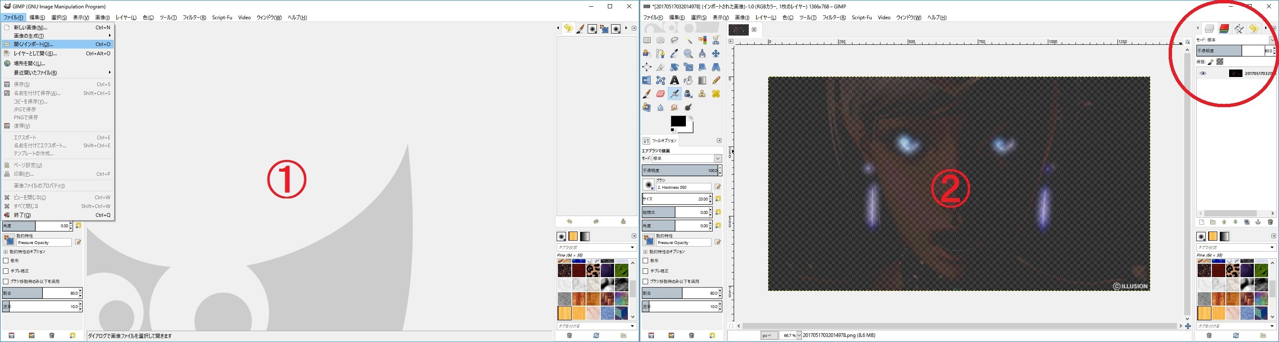Enable ブラシ移動時のみ以下を適用 checkbox in left window

click(x=6, y=282)
